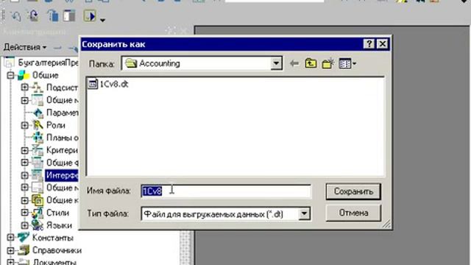Open the Папка folder dropdown showing Accounting
The image size is (471, 265).
coord(276,63)
